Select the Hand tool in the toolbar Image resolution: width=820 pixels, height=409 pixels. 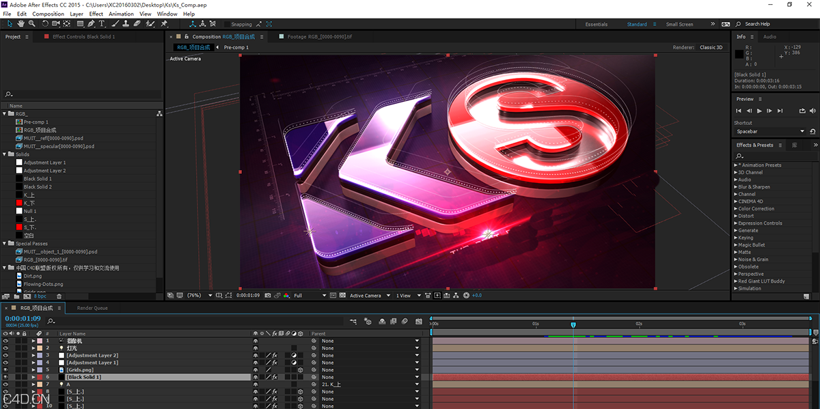[x=20, y=23]
